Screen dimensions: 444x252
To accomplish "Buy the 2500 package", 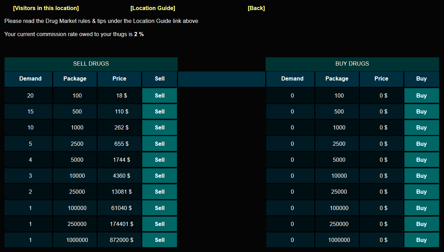I will (421, 144).
